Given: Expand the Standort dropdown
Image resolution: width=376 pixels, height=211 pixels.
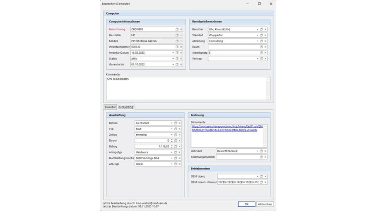Looking at the screenshot, I should pos(257,35).
